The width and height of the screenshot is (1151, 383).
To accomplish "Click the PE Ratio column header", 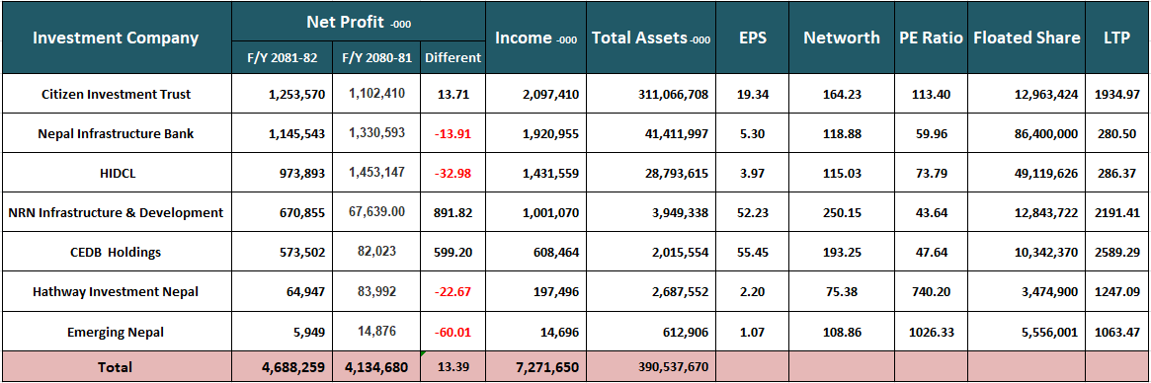I will pyautogui.click(x=931, y=38).
